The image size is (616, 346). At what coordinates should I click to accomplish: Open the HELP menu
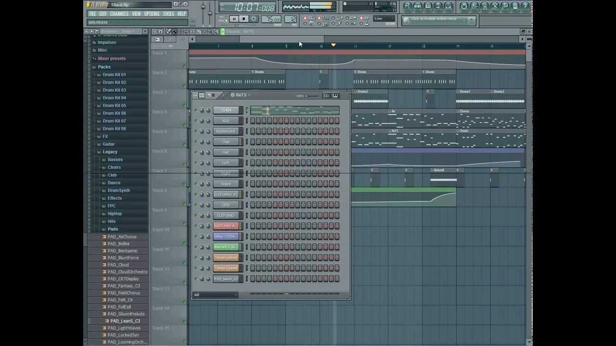click(182, 14)
